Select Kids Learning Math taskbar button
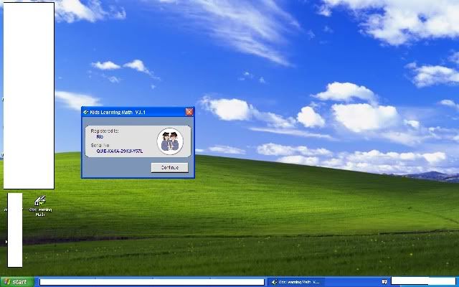 296,282
